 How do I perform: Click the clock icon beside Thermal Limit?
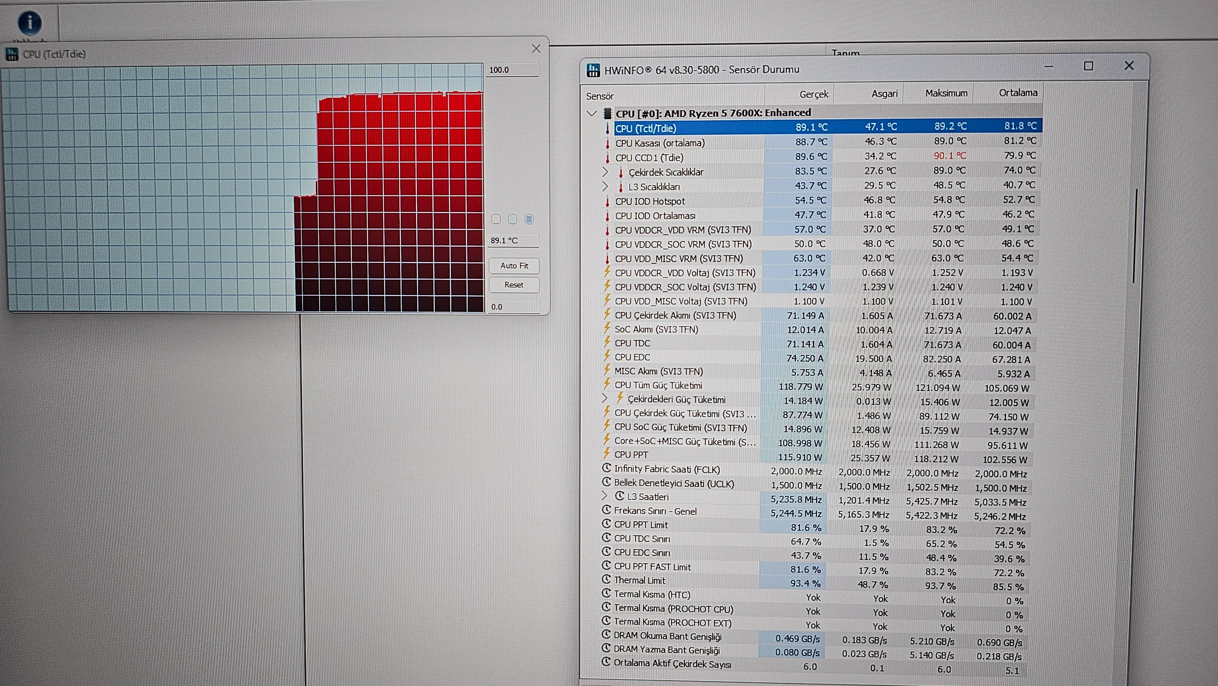point(606,580)
